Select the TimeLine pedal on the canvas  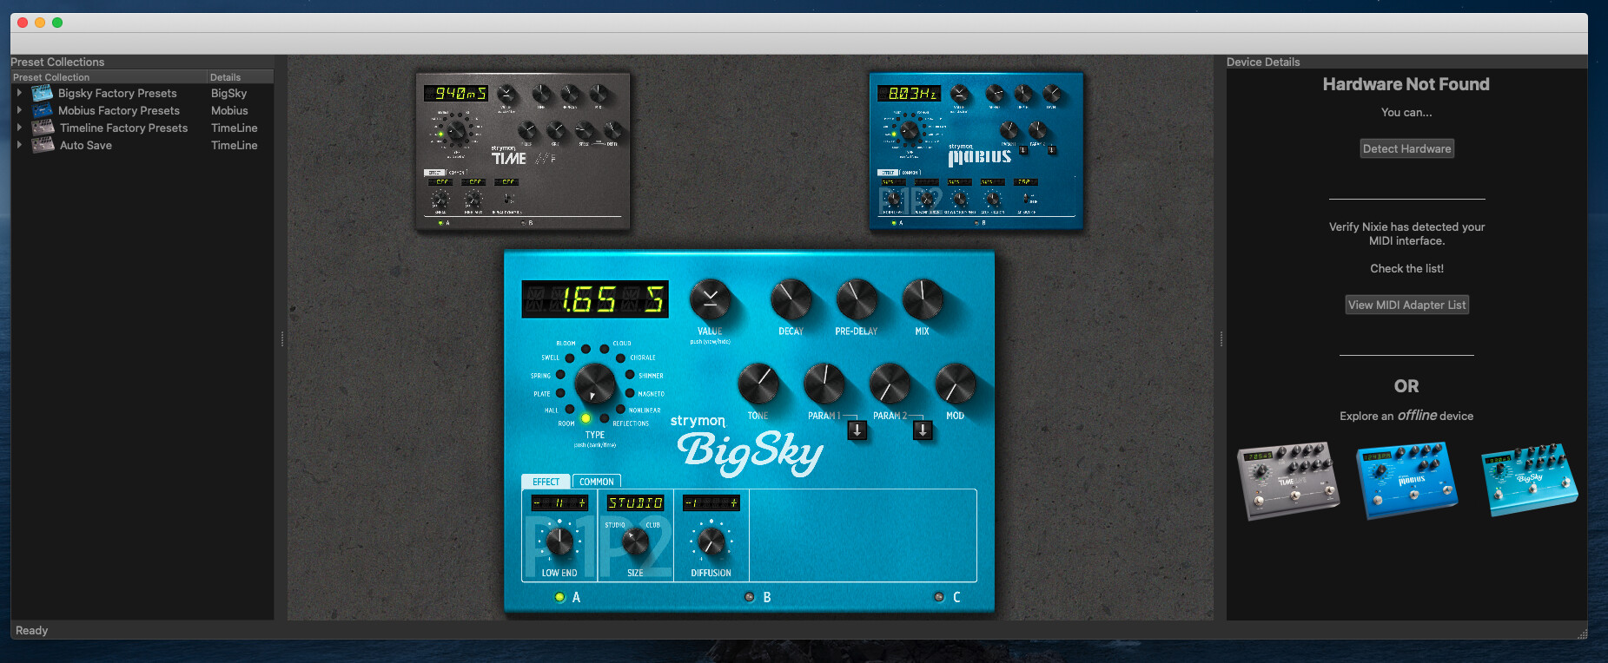523,151
